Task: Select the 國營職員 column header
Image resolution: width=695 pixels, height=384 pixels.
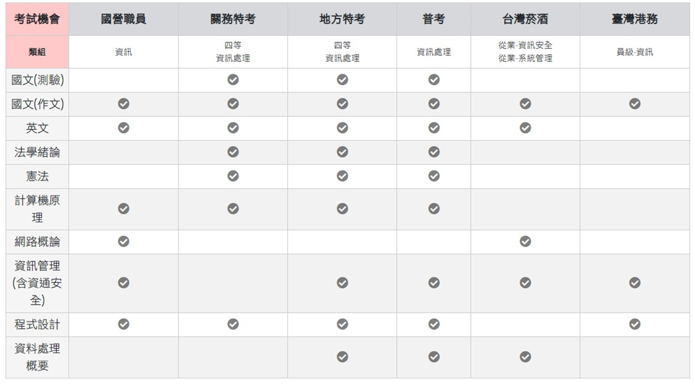Action: pos(123,19)
